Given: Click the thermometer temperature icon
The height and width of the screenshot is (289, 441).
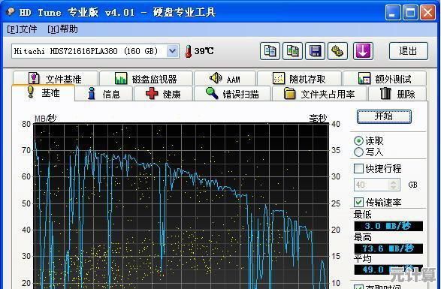Looking at the screenshot, I should [x=188, y=51].
